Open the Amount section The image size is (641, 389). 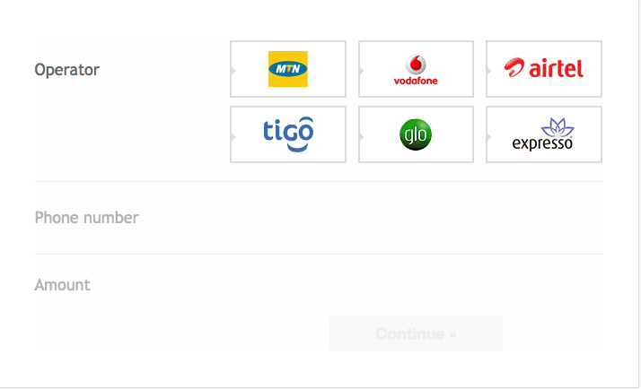319,284
